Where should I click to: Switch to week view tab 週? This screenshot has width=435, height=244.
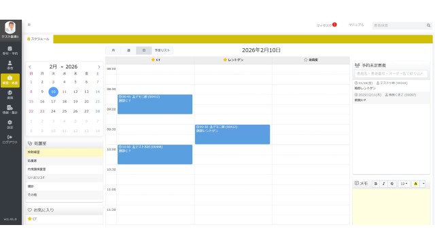128,50
